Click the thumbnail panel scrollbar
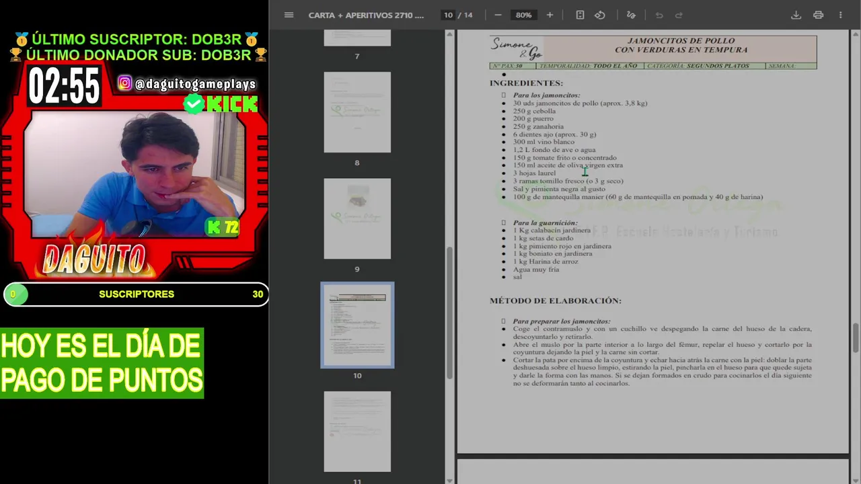Viewport: 861px width, 484px height. [x=451, y=313]
